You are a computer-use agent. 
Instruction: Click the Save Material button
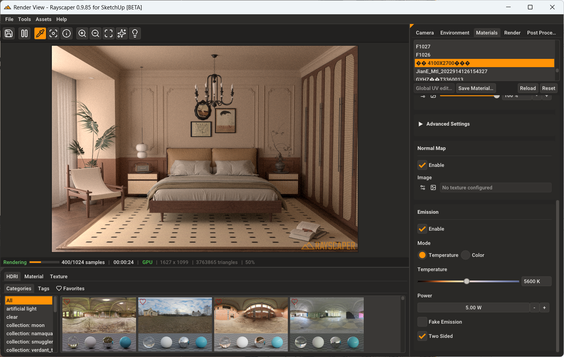click(476, 88)
